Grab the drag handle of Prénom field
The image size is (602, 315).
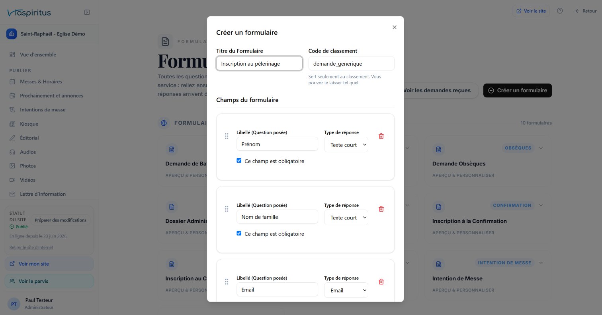click(x=227, y=136)
